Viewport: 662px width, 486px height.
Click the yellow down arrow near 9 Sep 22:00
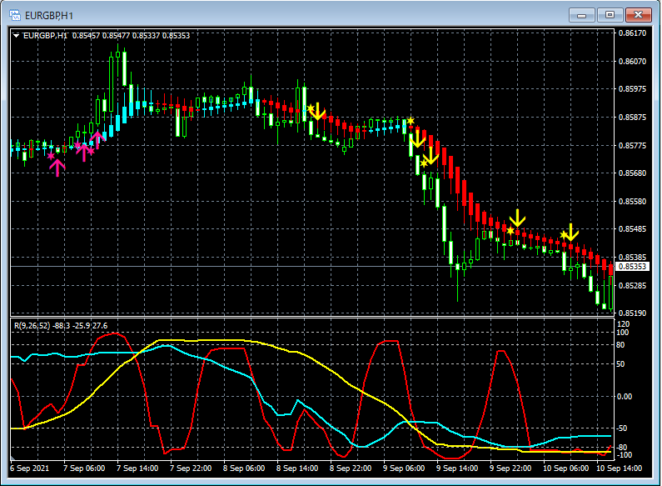[517, 218]
